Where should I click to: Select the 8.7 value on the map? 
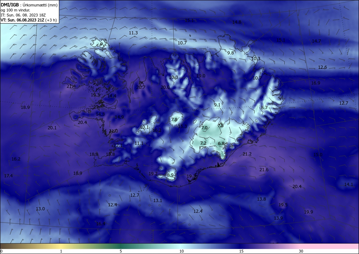(x=265, y=107)
